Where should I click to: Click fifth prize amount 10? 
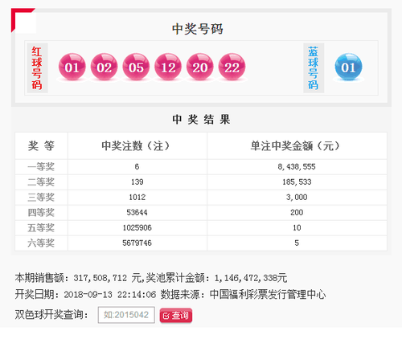click(297, 228)
